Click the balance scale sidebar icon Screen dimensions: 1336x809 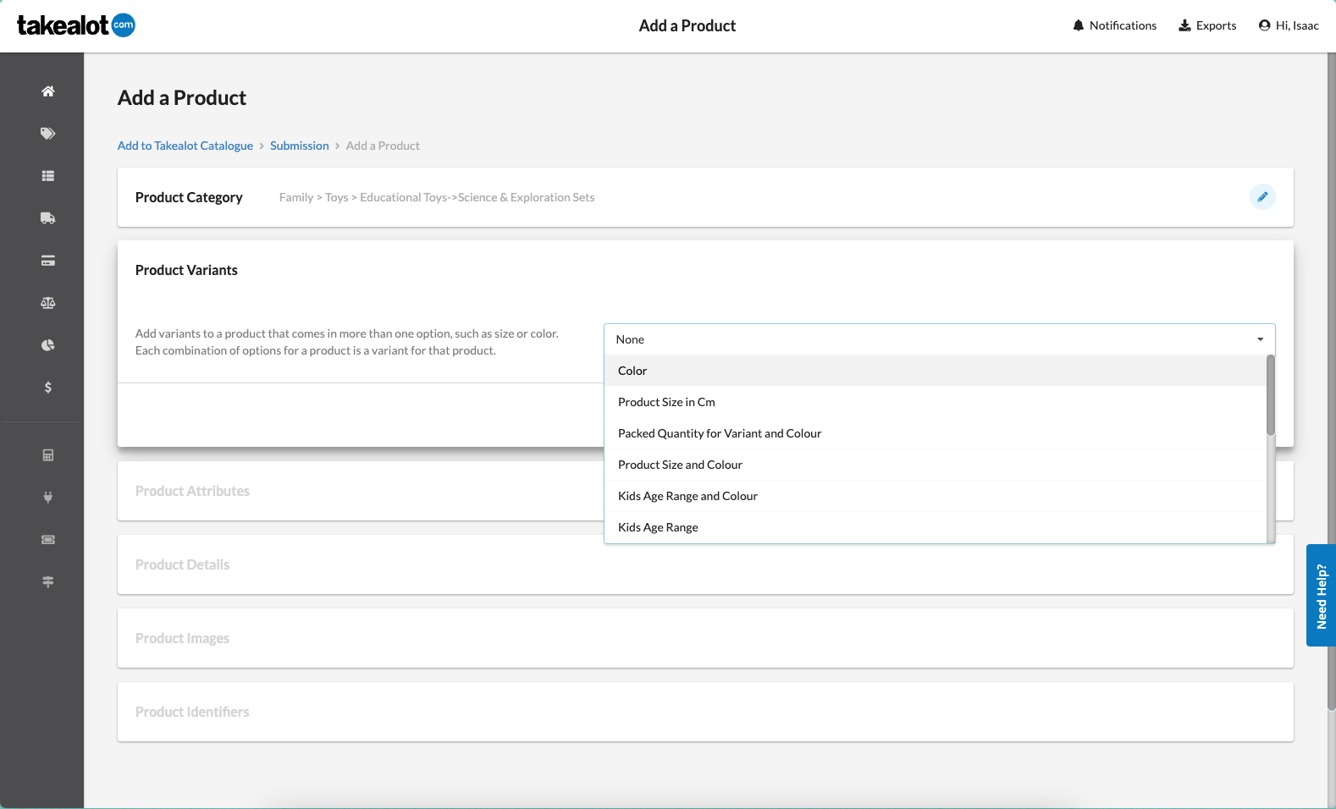pyautogui.click(x=48, y=303)
